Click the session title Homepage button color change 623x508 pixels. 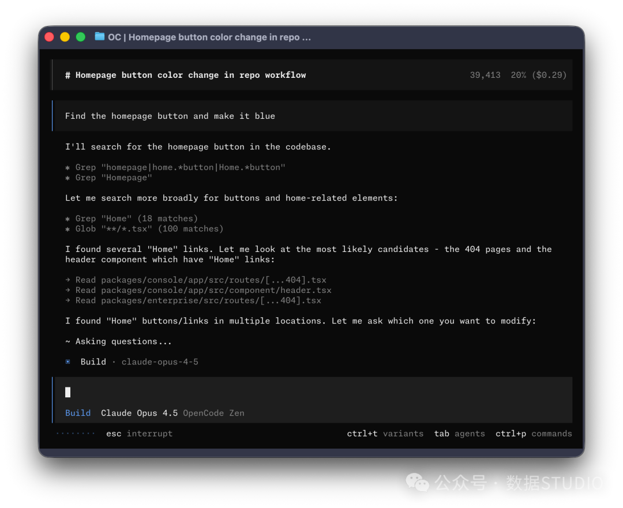click(186, 75)
